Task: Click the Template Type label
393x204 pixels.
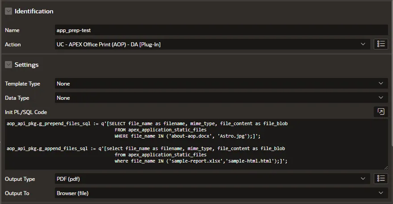Action: pyautogui.click(x=23, y=84)
